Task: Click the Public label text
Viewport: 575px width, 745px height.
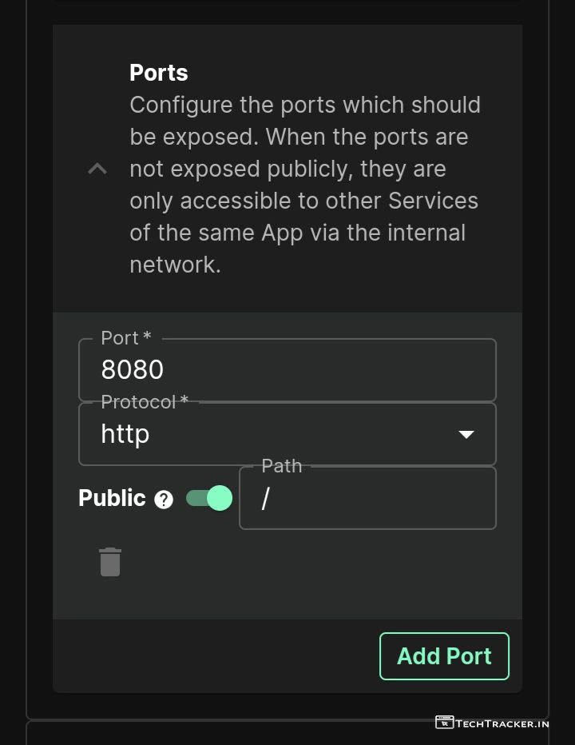Action: 112,498
